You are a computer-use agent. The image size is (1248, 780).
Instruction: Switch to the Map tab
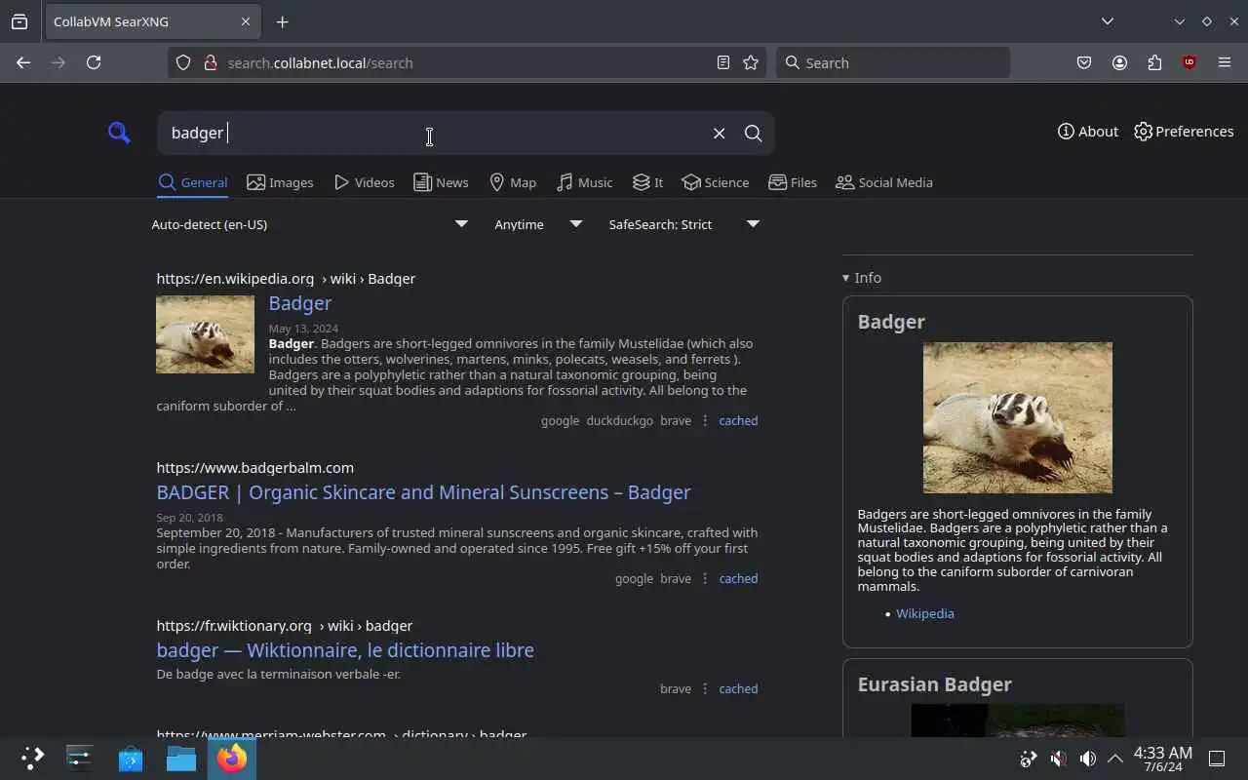[x=513, y=182]
